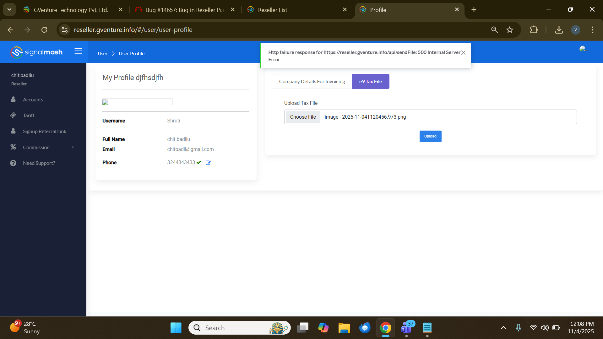Open Tariff tag icon in sidebar

13,115
